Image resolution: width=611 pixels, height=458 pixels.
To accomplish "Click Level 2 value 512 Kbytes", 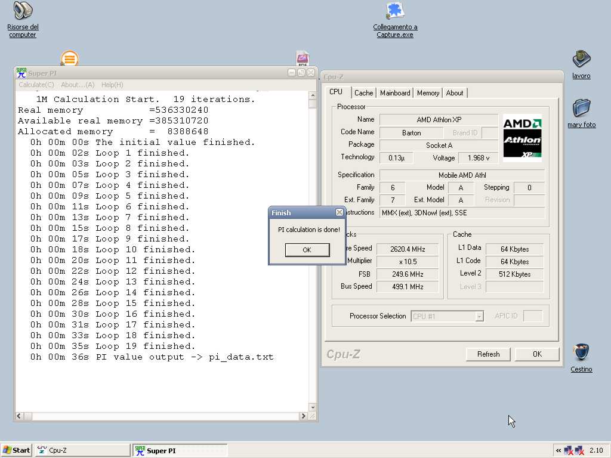I will (515, 274).
